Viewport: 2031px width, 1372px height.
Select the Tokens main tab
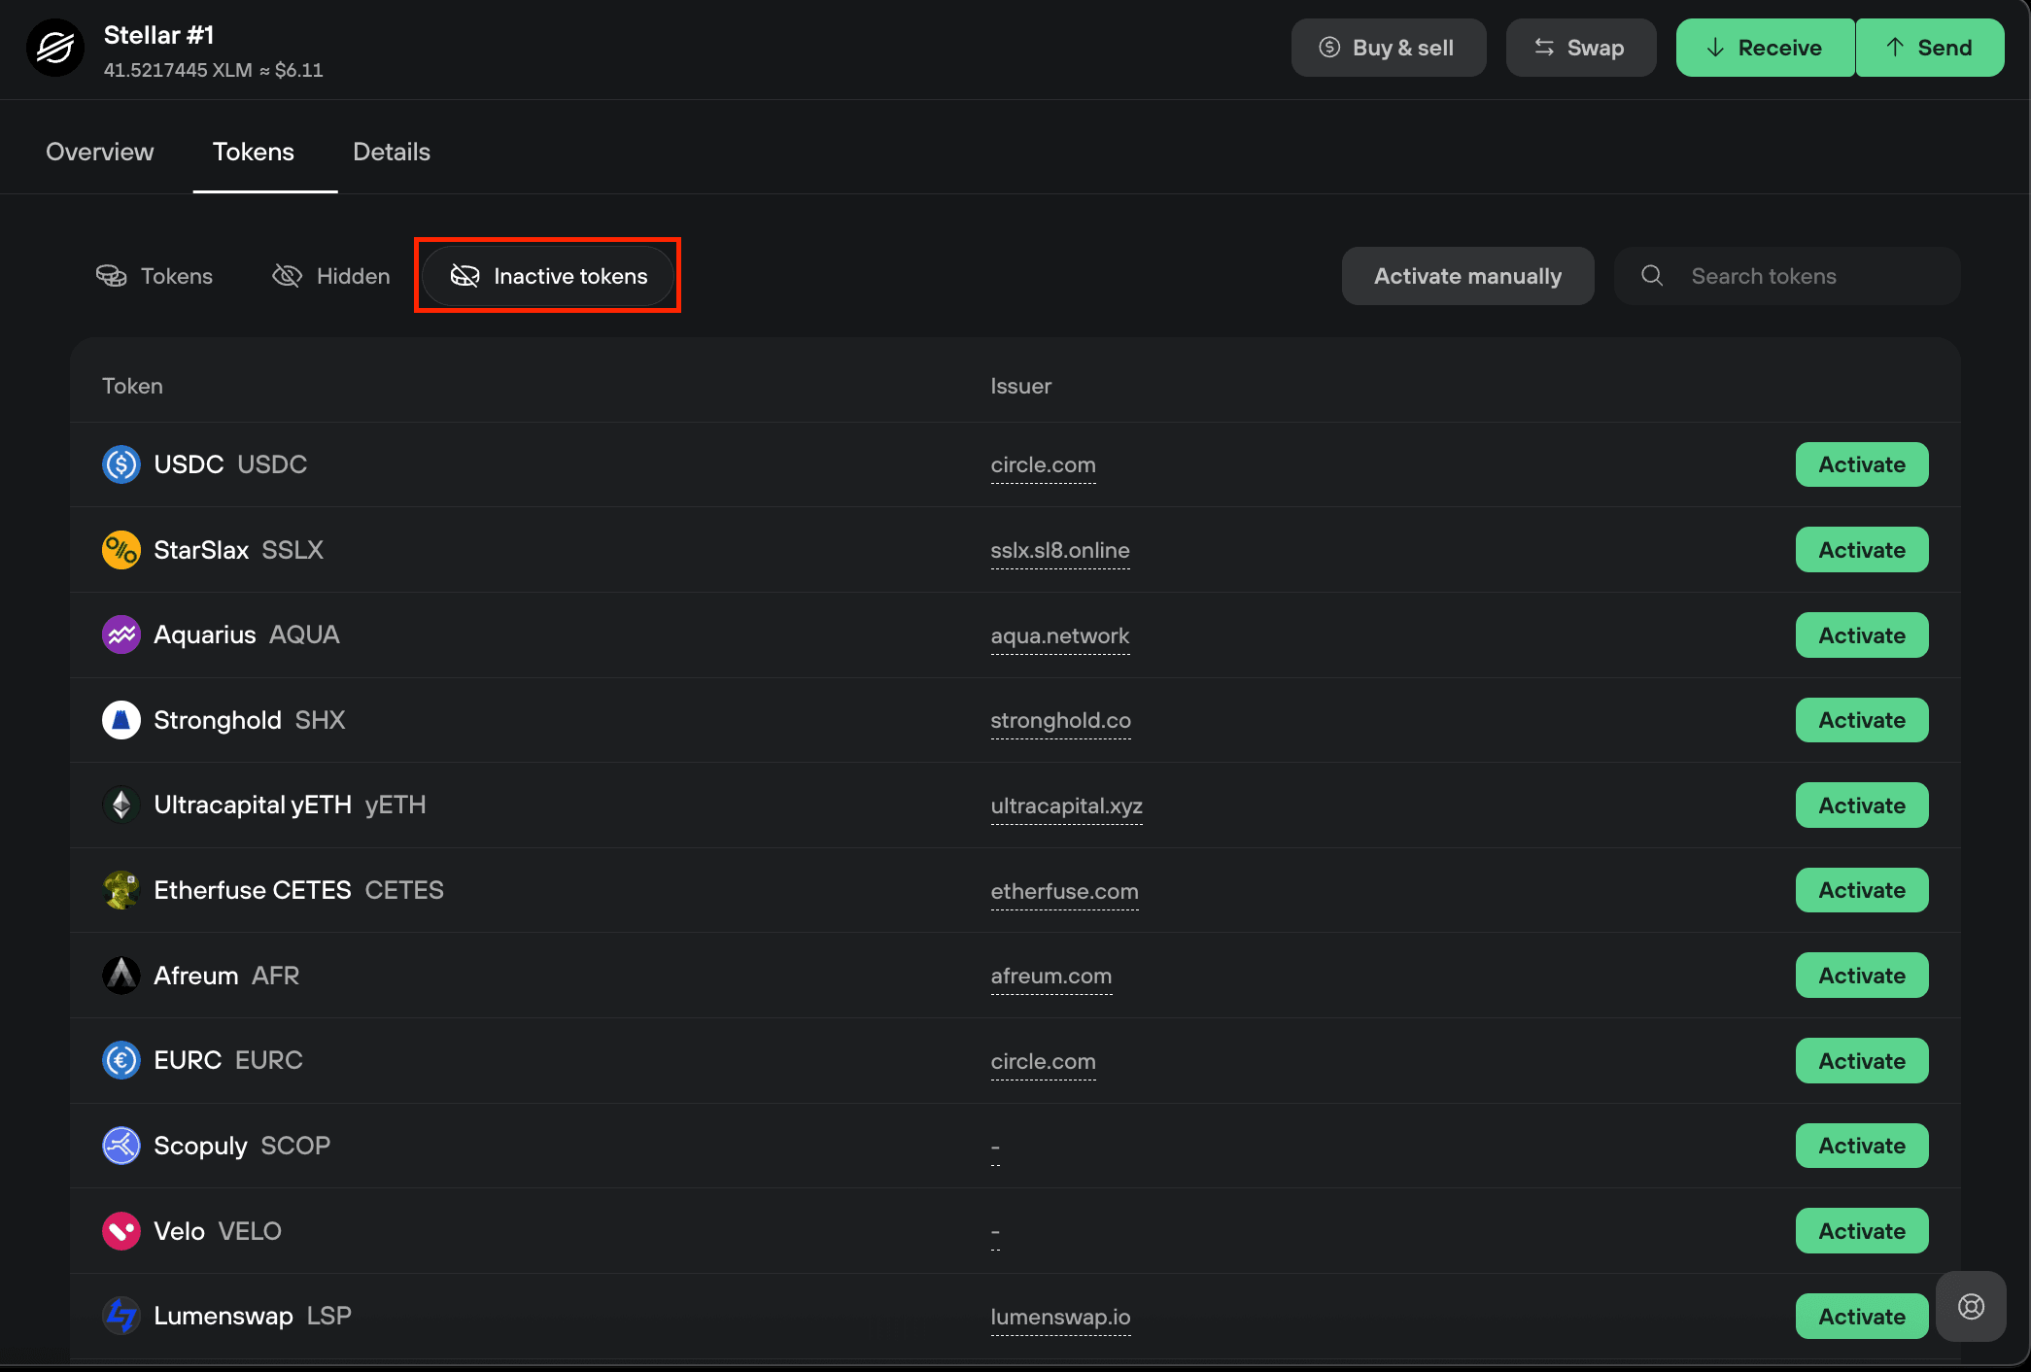pyautogui.click(x=254, y=152)
